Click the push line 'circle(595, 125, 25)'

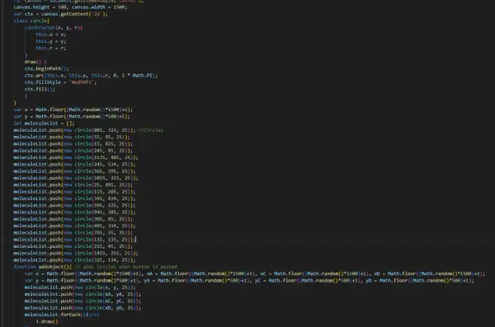(74, 206)
